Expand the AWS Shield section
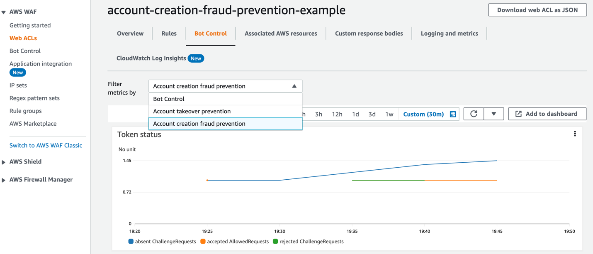593x254 pixels. point(4,161)
